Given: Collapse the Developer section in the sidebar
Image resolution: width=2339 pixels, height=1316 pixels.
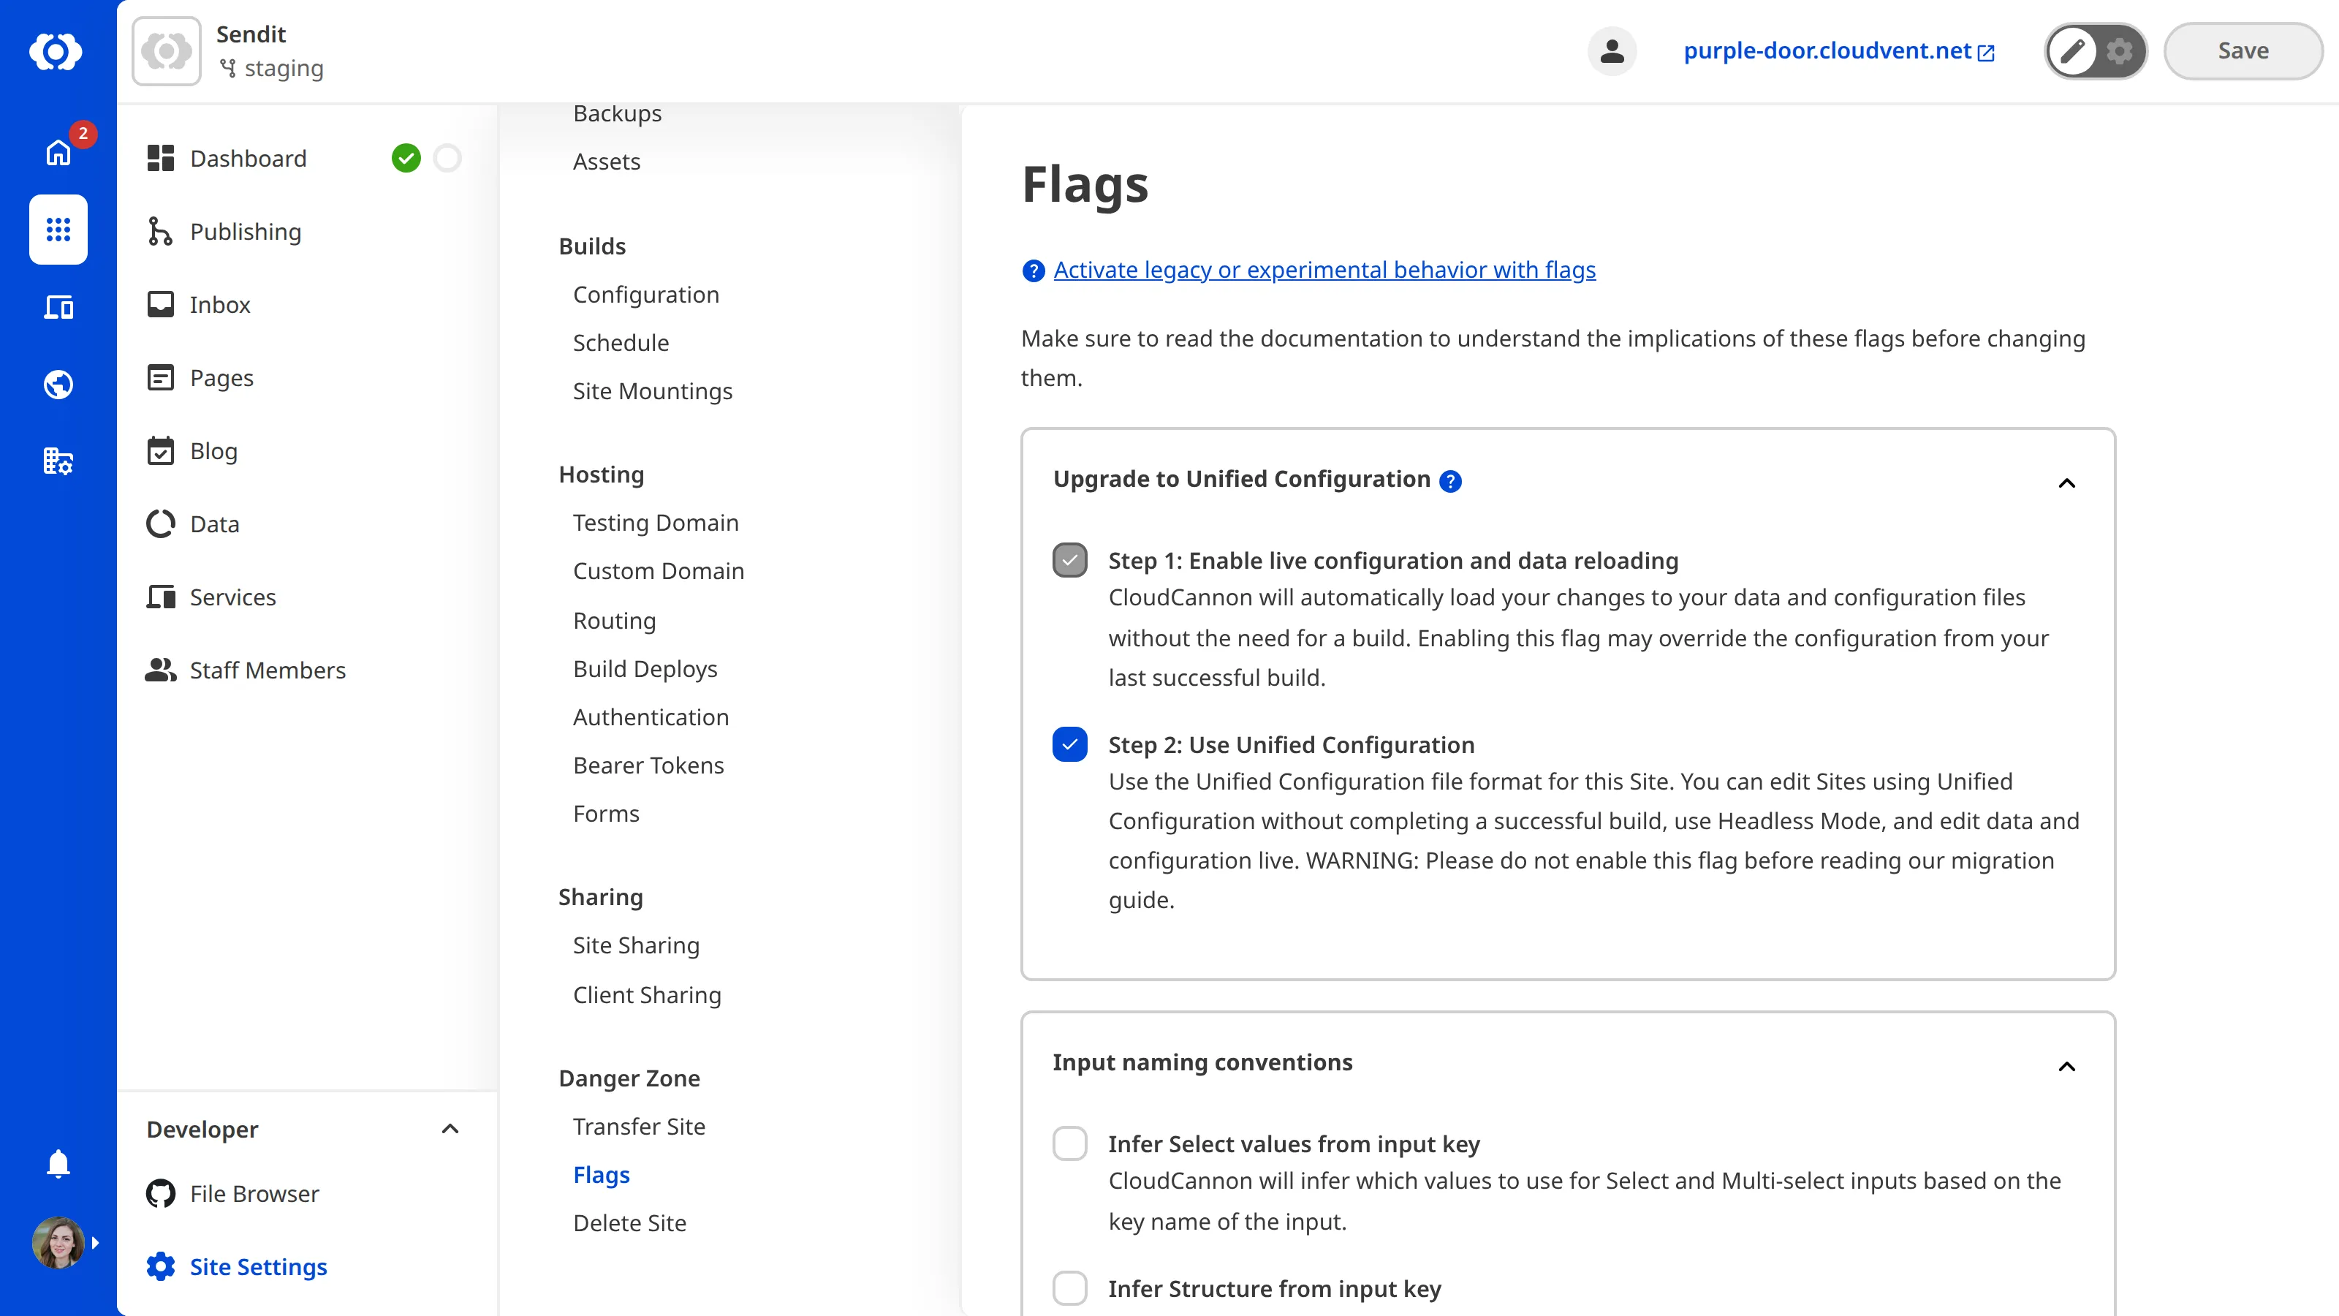Looking at the screenshot, I should coord(450,1129).
